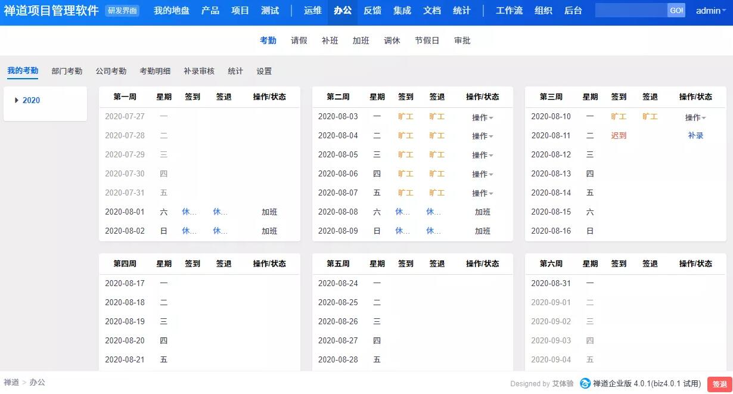Open the 测试 menu in the top bar
The width and height of the screenshot is (733, 394).
tap(270, 10)
